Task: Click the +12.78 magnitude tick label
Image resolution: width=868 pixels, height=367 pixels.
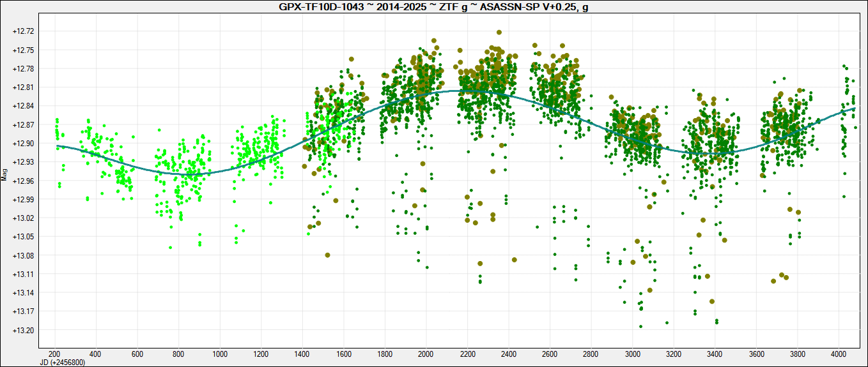Action: click(24, 69)
